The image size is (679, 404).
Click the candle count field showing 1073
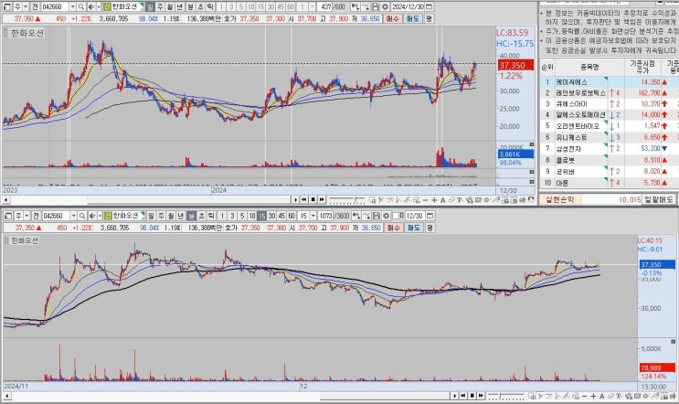tap(325, 215)
